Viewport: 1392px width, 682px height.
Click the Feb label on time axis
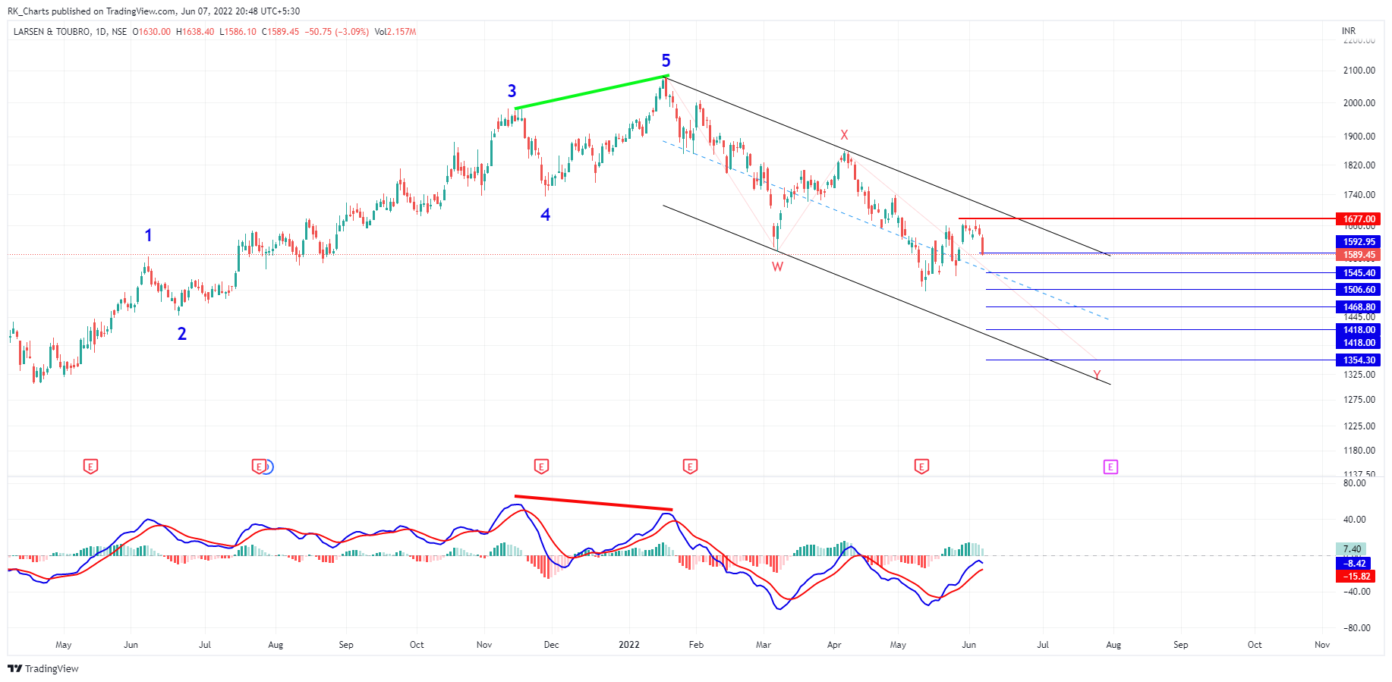(696, 645)
